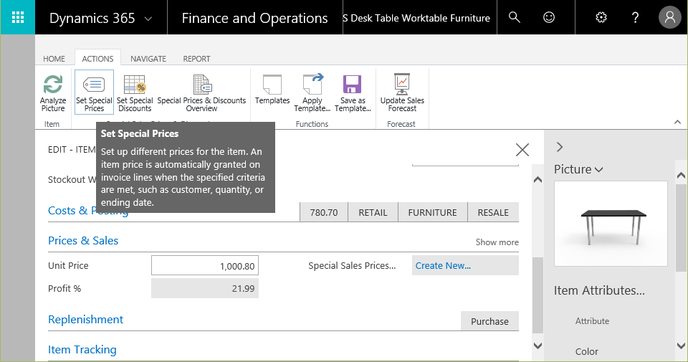Open Dynamics 365 dropdown chevron
688x362 pixels.
coord(148,19)
